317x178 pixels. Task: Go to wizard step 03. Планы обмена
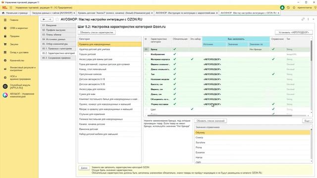58,35
